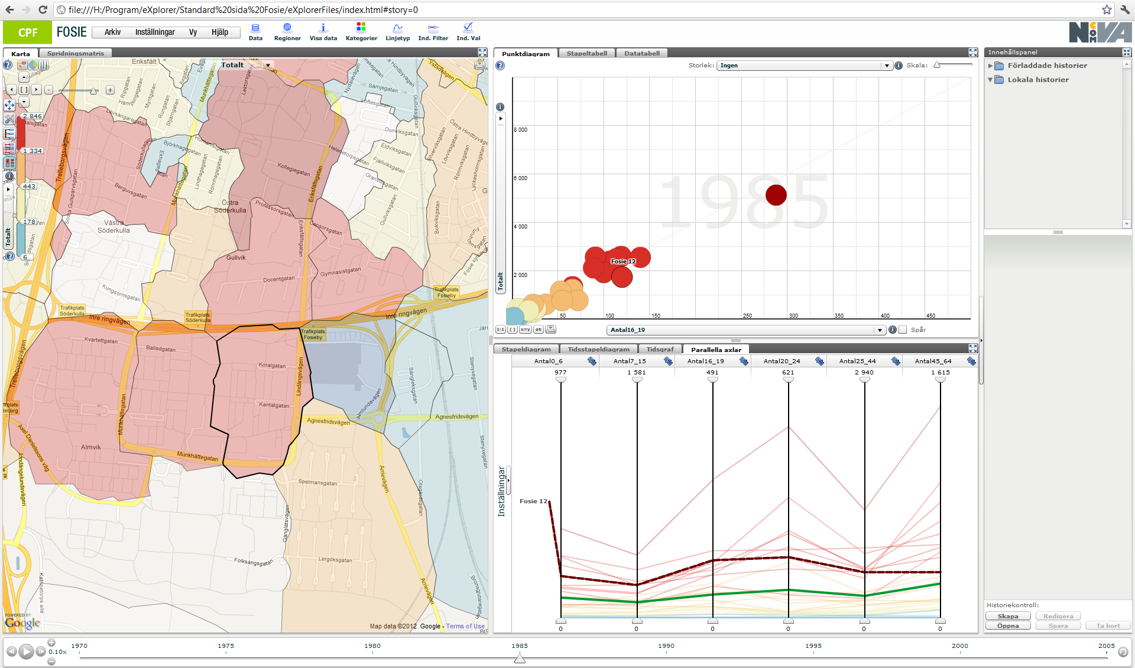Select the pie chart map icon
This screenshot has width=1135, height=668.
tap(33, 65)
